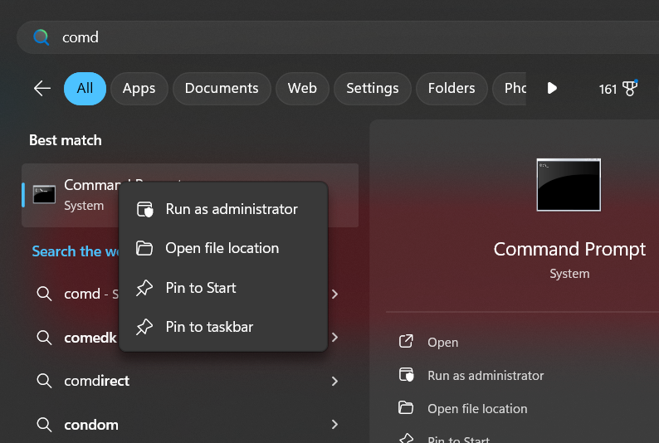Choose Open file location in context menu
This screenshot has height=443, width=659.
coord(223,248)
